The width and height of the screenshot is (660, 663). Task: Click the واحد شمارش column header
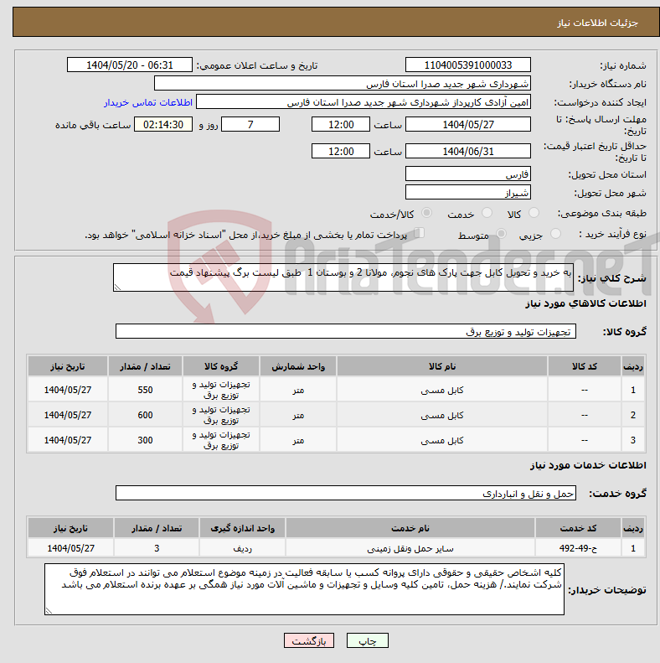(298, 366)
